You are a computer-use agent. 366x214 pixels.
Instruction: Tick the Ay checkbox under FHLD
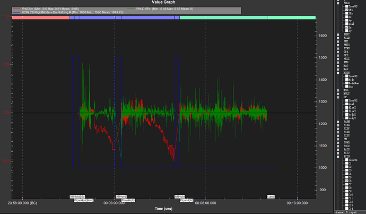[x=346, y=21]
